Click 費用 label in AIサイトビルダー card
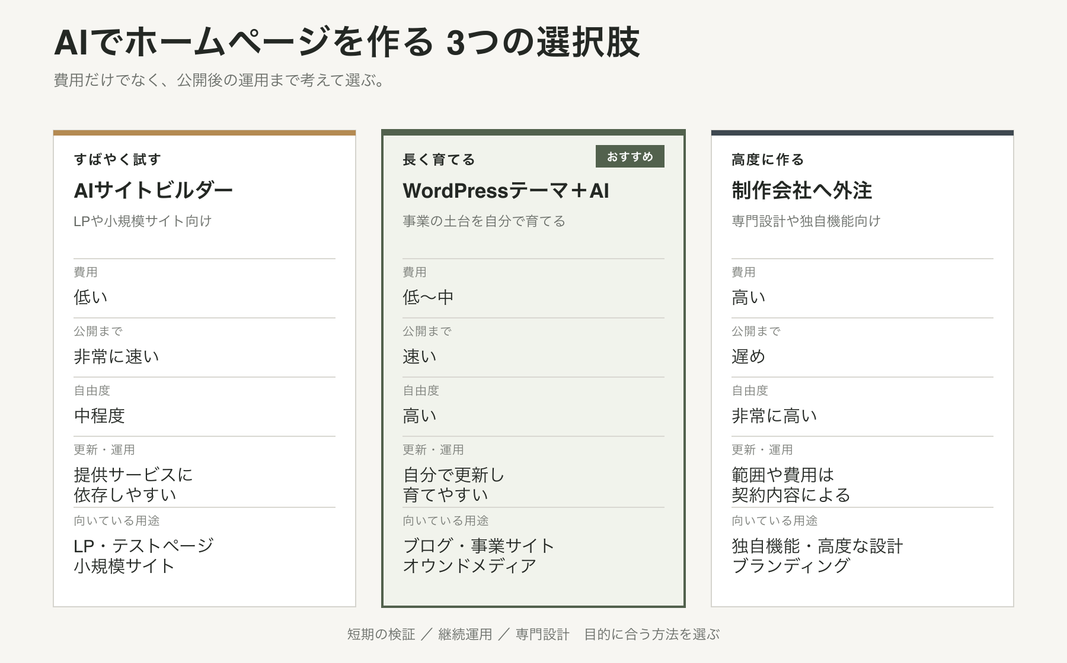1067x663 pixels. [x=85, y=272]
